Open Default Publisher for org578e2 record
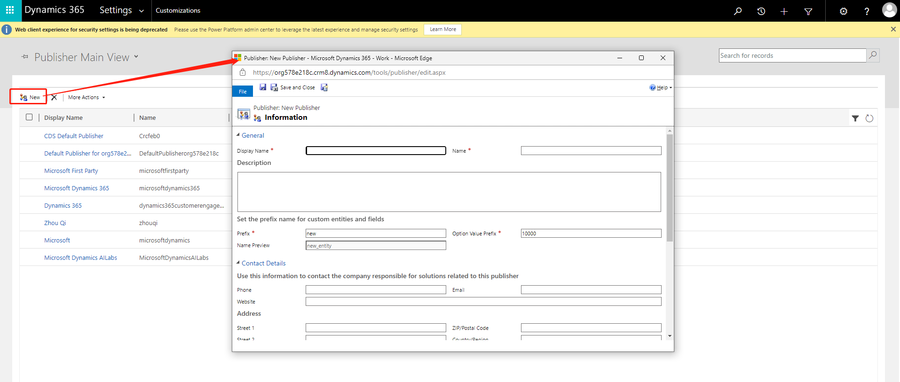Viewport: 900px width, 382px height. pyautogui.click(x=87, y=153)
